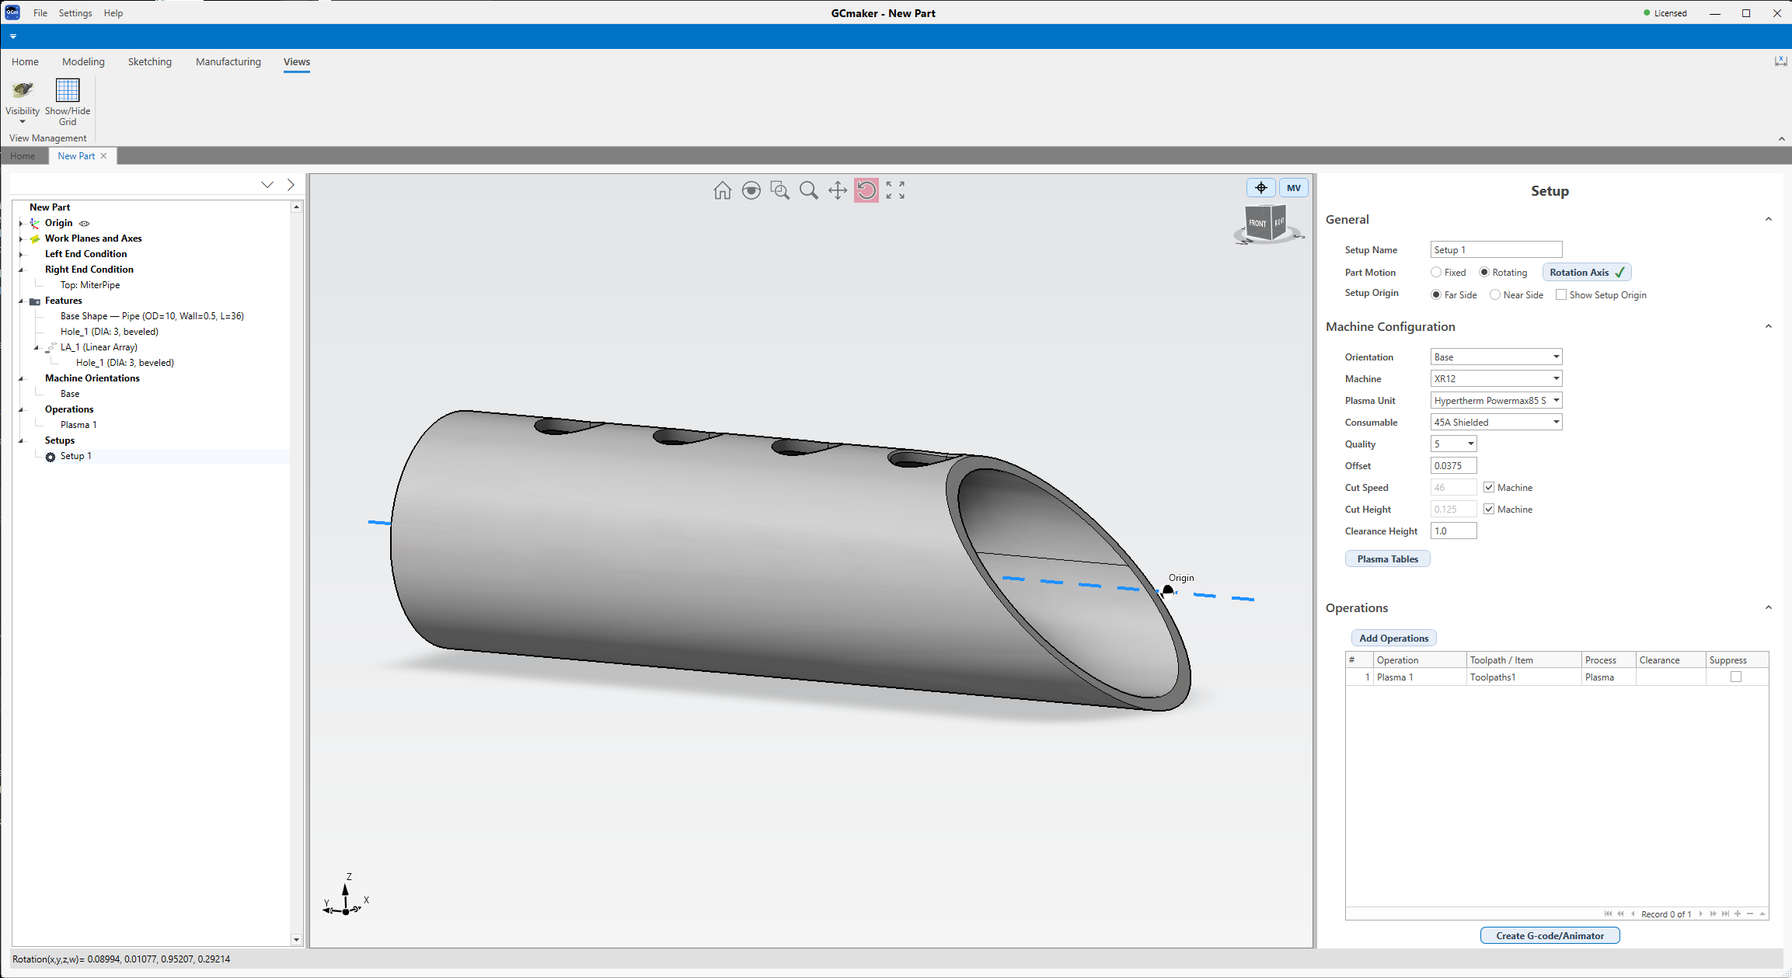Click the Rotation Axis button
Screen dimensions: 1792x978
tap(1586, 273)
